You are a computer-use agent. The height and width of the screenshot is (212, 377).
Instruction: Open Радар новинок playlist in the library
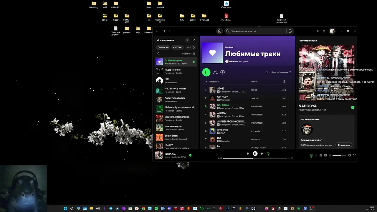coord(176,71)
